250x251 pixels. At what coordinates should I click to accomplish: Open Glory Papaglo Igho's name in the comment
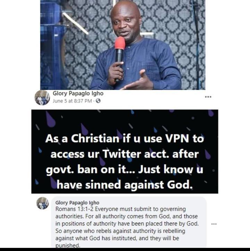77,203
